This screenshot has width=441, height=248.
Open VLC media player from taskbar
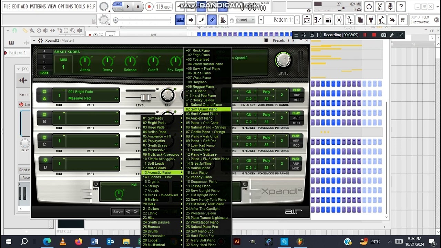click(63, 241)
